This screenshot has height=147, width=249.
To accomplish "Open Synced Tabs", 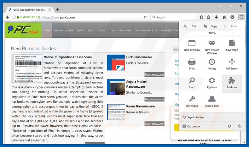I will coord(212,101).
